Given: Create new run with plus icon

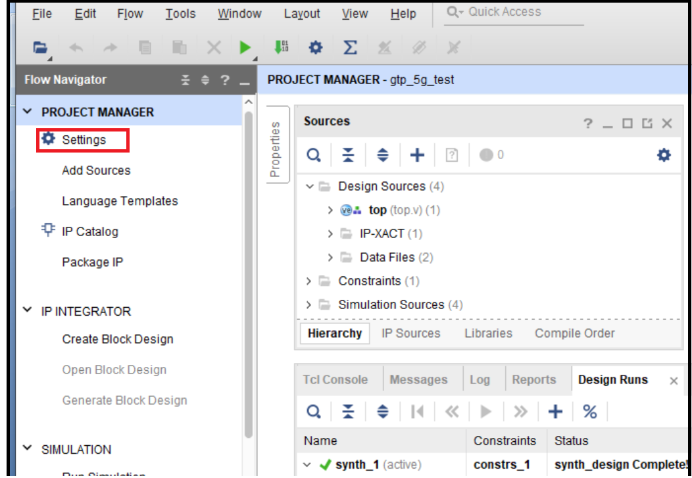Looking at the screenshot, I should (x=555, y=412).
